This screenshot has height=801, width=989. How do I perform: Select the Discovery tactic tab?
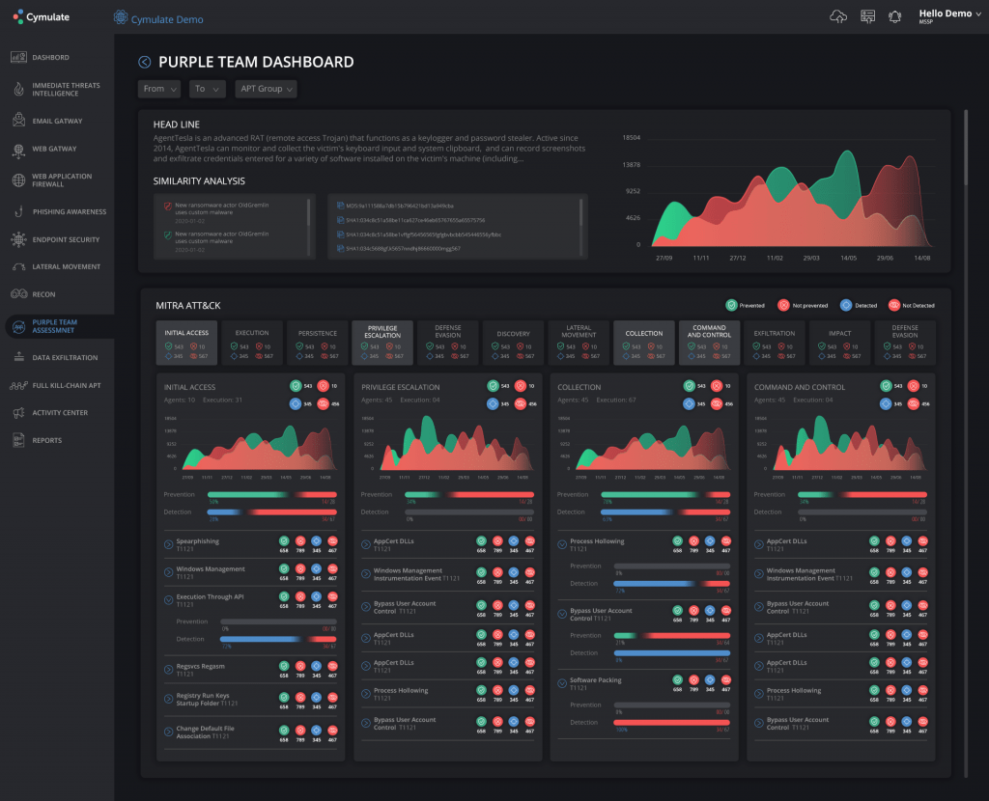pyautogui.click(x=514, y=343)
